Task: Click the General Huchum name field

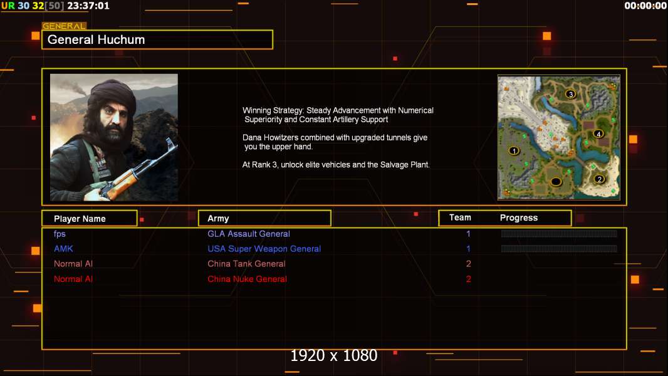Action: click(157, 39)
